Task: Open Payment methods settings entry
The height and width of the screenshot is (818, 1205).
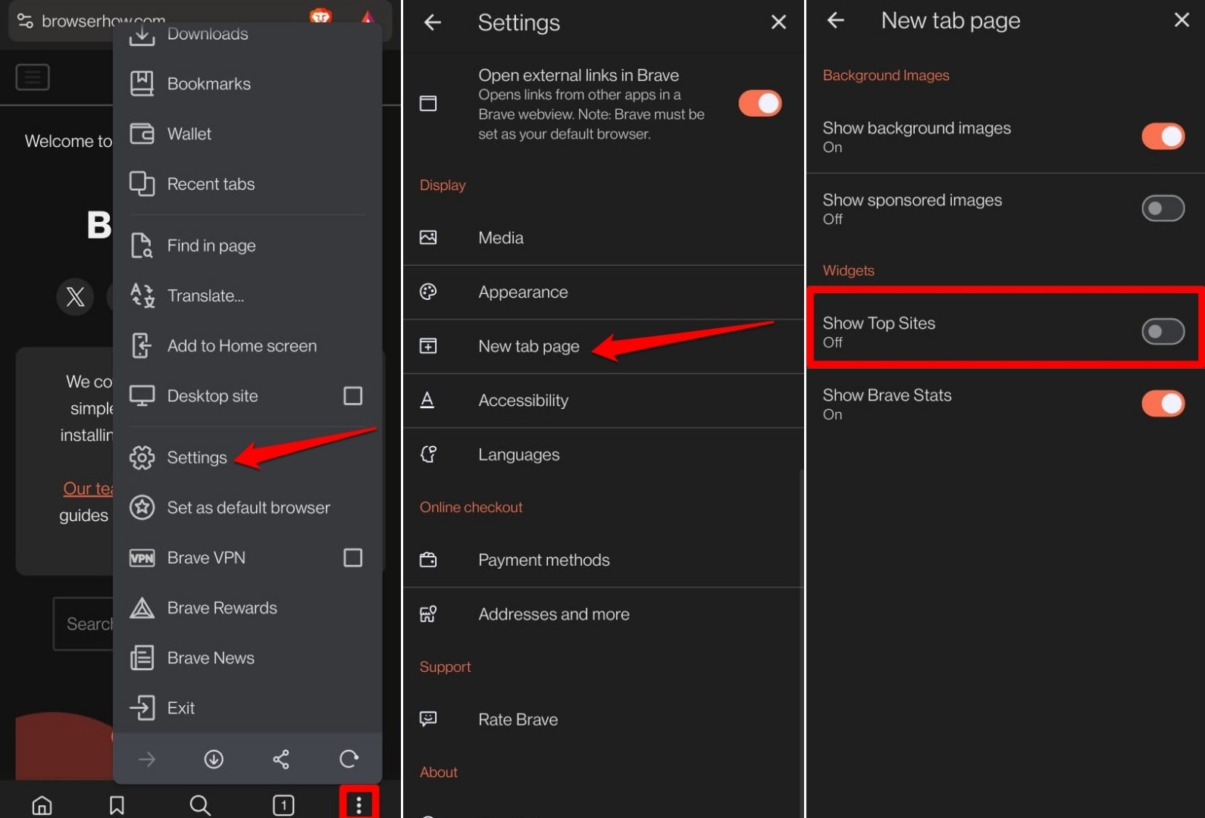Action: tap(603, 560)
